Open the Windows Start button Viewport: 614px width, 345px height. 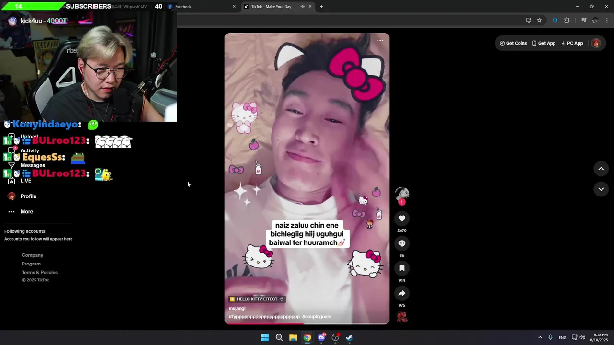click(265, 337)
